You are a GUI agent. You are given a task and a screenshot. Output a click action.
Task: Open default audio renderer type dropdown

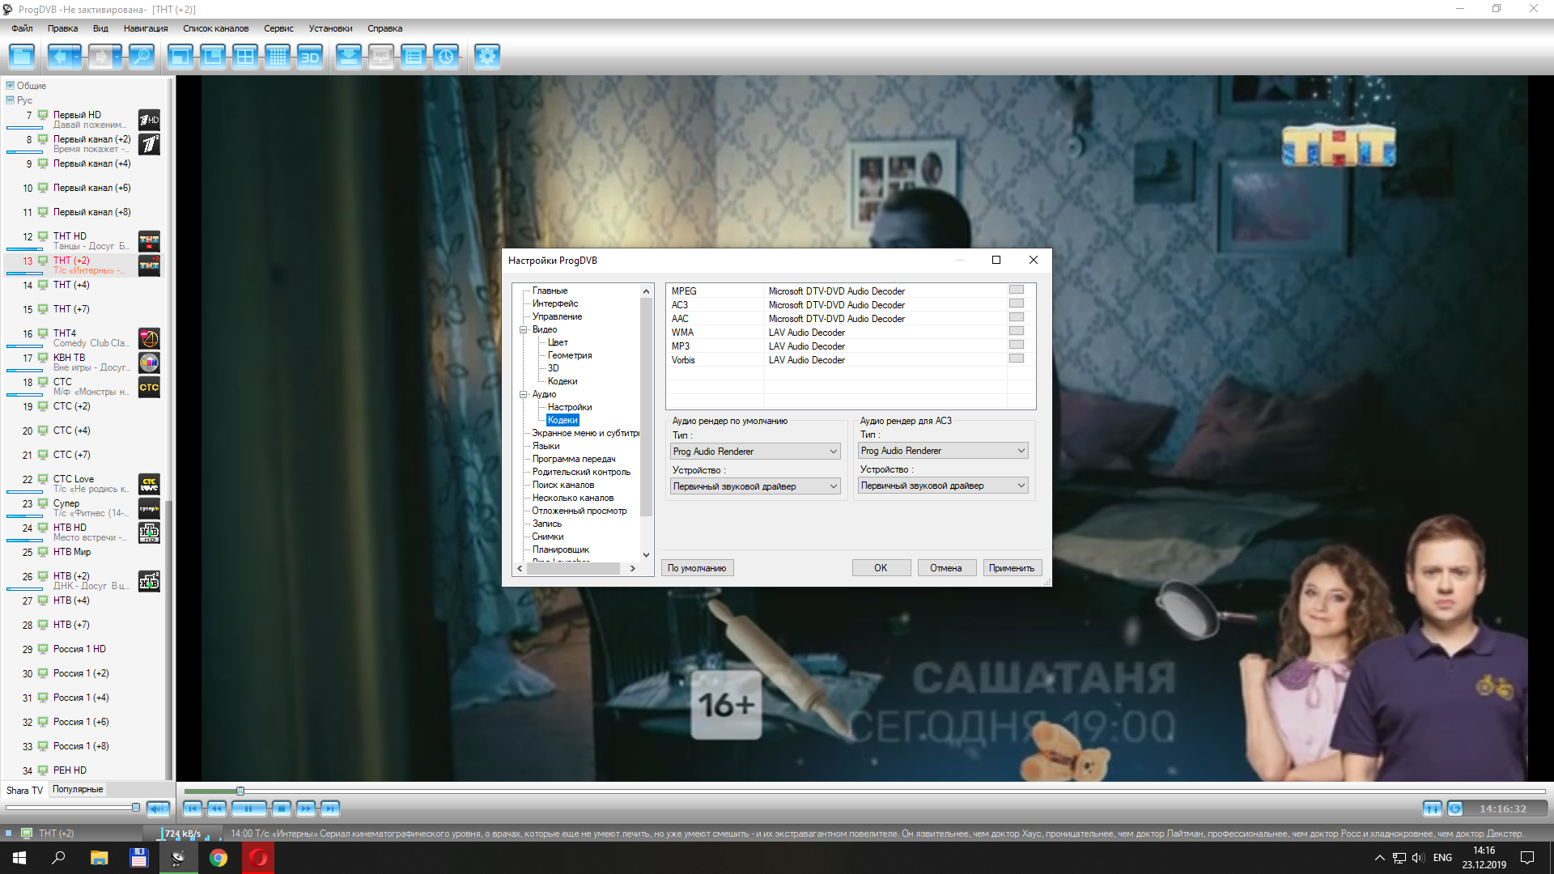coord(755,452)
